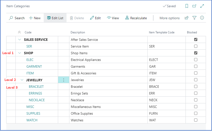Check Blocked for BRACELET row

pos(196,86)
